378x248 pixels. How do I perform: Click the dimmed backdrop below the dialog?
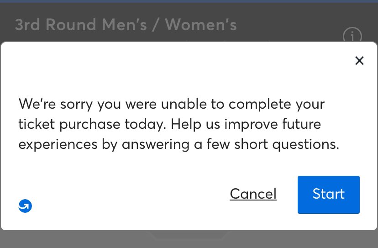coord(72,239)
